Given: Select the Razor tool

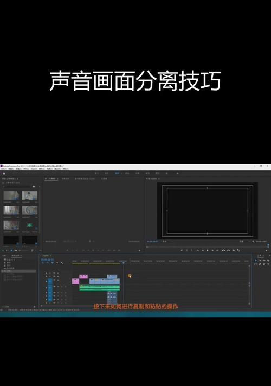Looking at the screenshot, I should click(268, 261).
